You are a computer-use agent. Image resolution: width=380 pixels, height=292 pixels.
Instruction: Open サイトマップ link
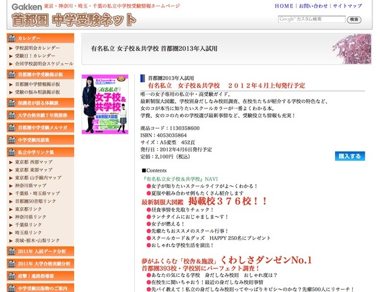point(347,6)
